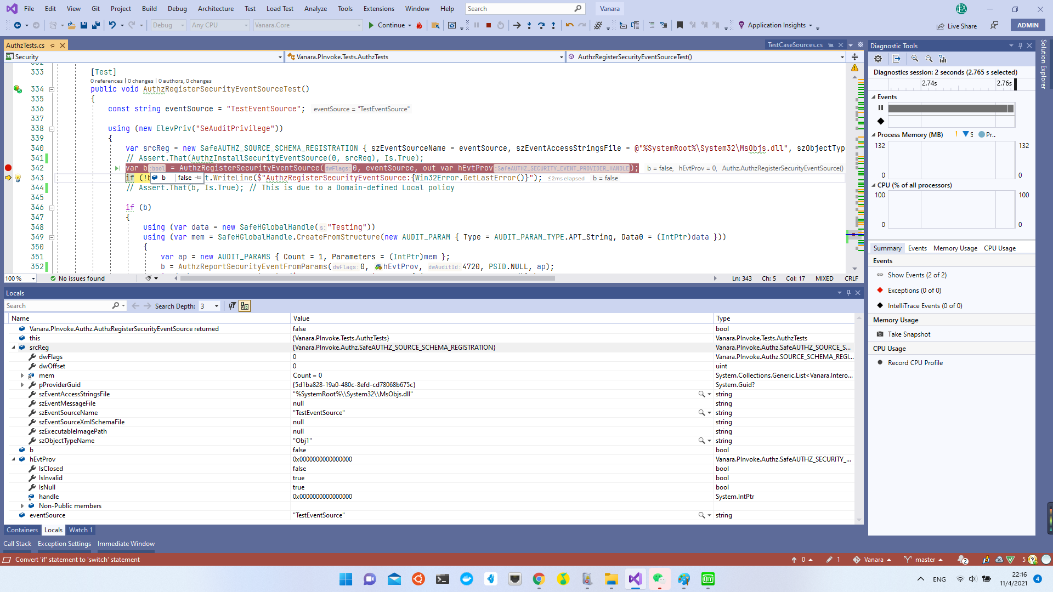Collapse the srcReg tree node
Screen dimensions: 1053x592
pyautogui.click(x=14, y=348)
